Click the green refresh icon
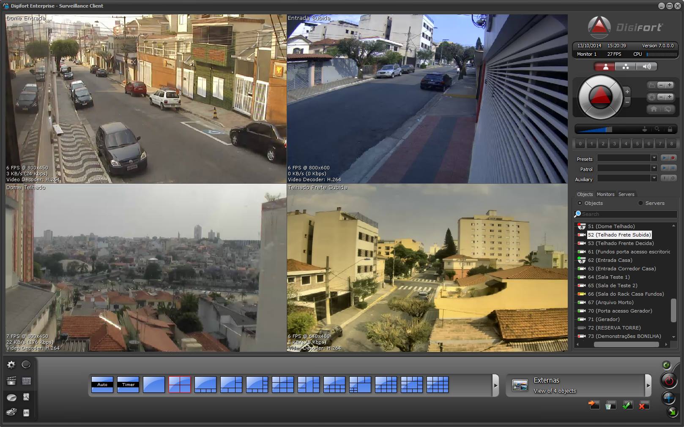This screenshot has width=684, height=427. point(666,365)
